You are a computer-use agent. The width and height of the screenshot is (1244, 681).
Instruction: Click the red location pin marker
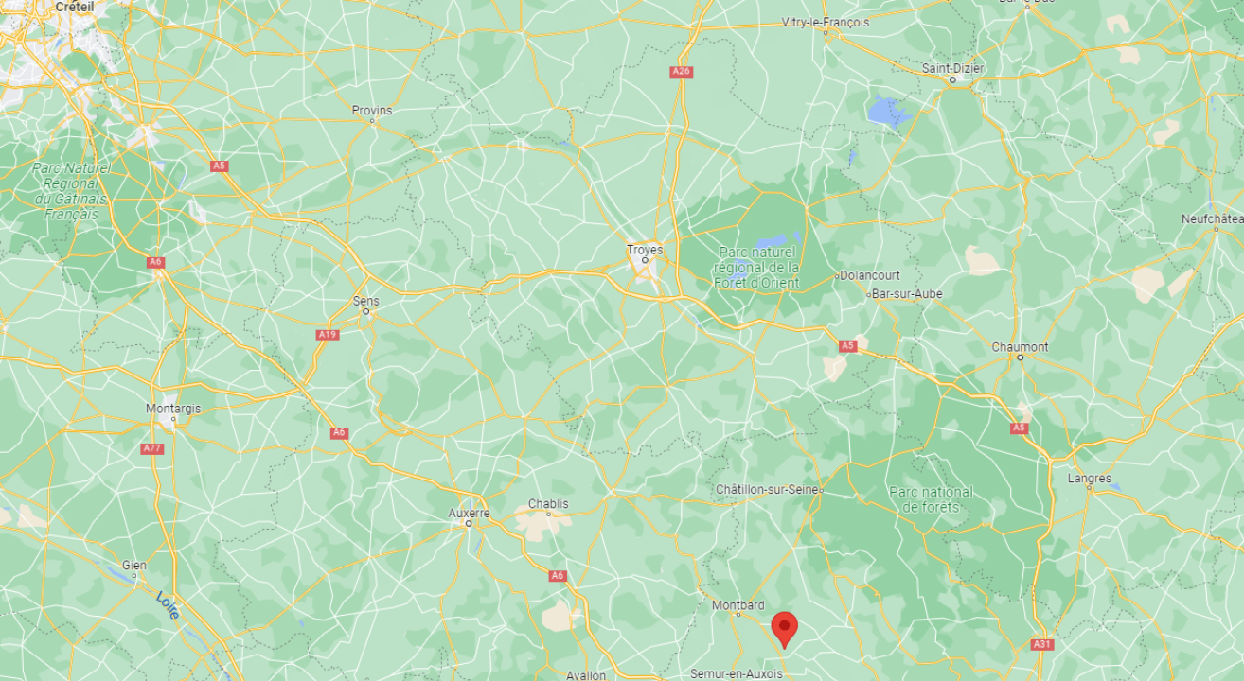[x=784, y=629]
